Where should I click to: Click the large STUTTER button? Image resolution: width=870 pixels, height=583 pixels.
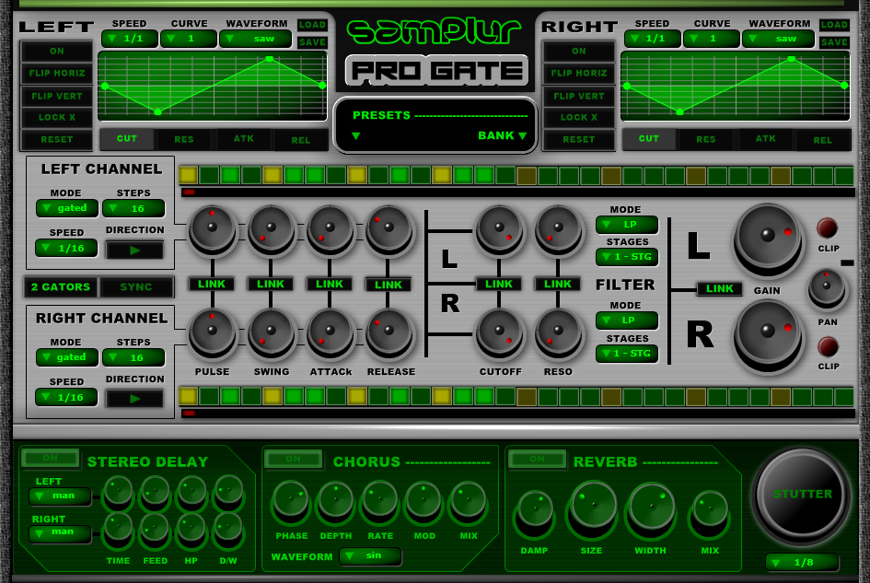801,496
